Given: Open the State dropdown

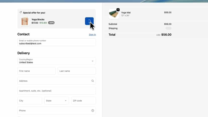Looking at the screenshot, I should pos(57,100).
